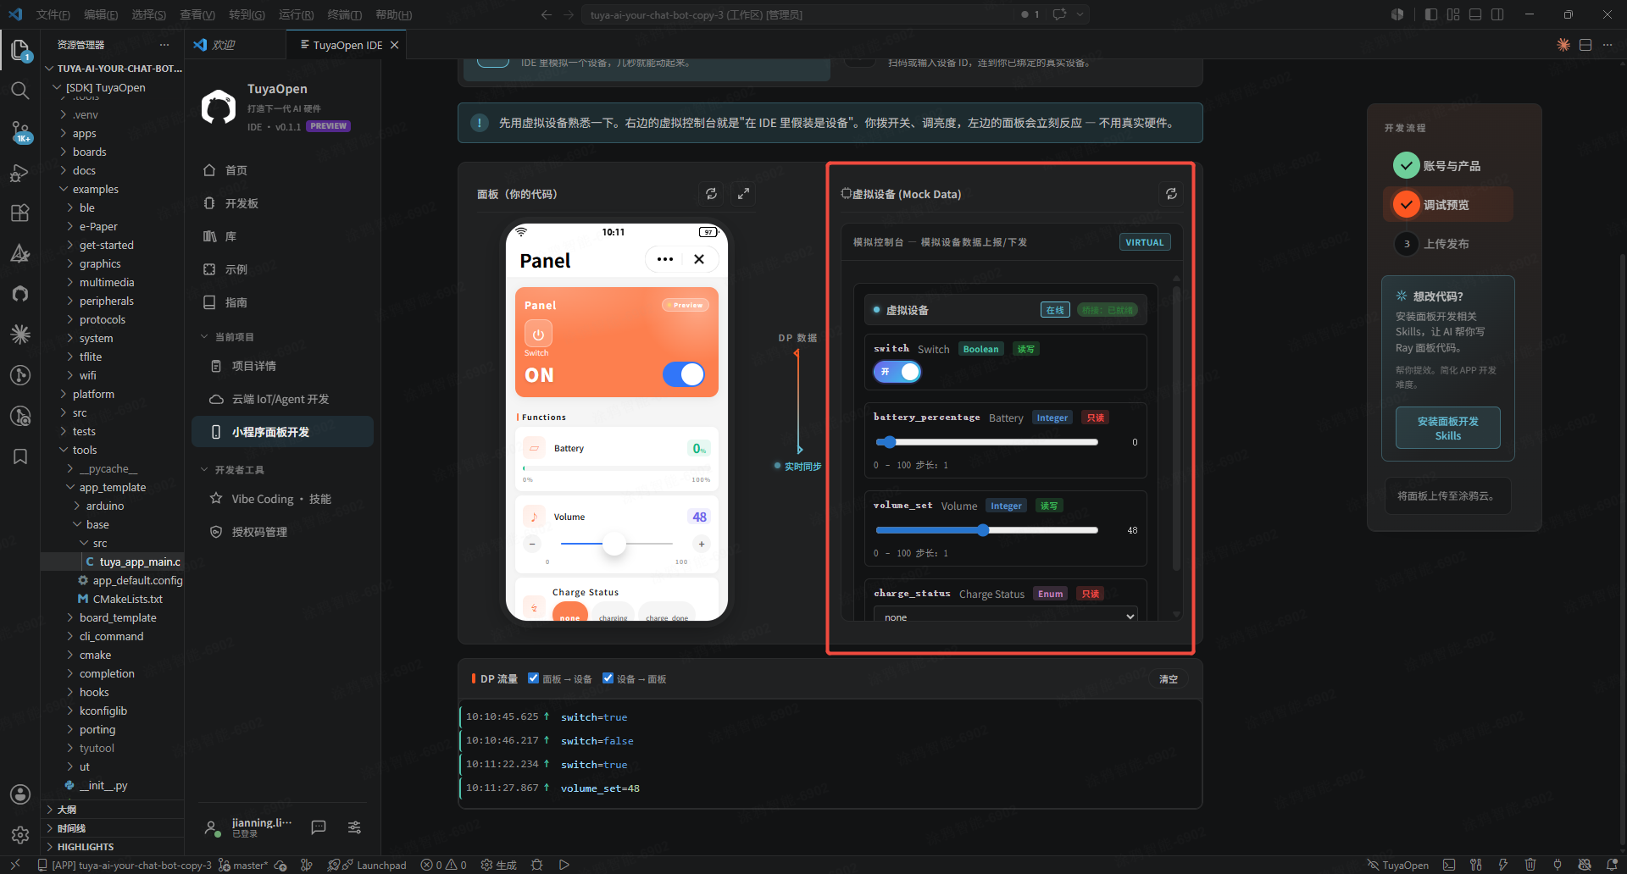Image resolution: width=1627 pixels, height=874 pixels.
Task: Open the charge_status enum dropdown
Action: (x=1005, y=617)
